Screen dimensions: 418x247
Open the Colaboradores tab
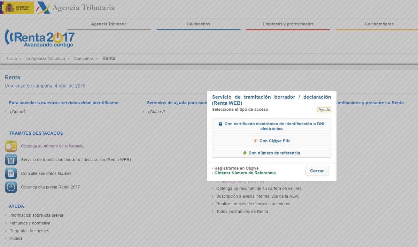[379, 24]
